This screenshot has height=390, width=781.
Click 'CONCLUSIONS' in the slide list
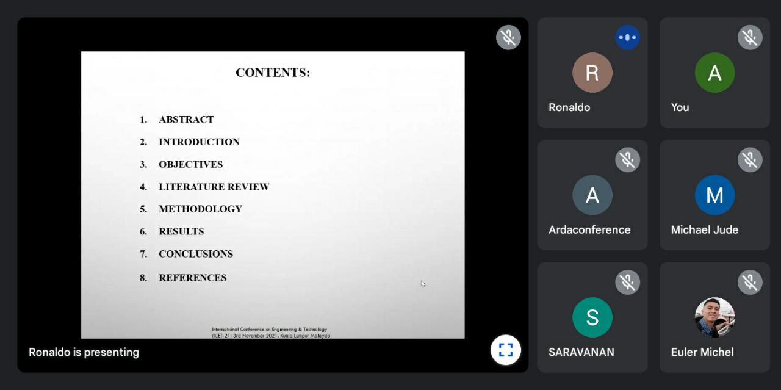[196, 254]
